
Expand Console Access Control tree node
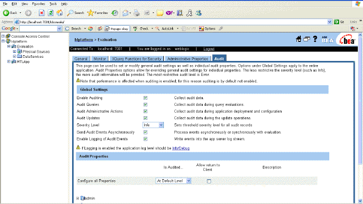tap(3, 36)
